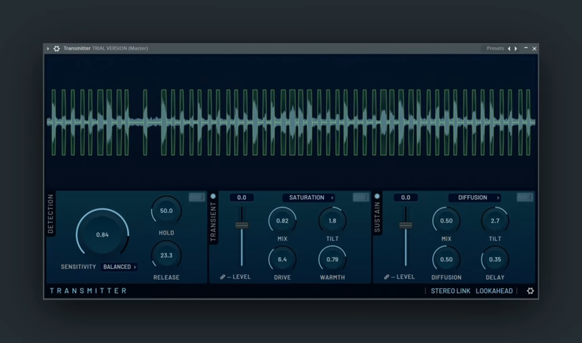Select previous preset arrow
The width and height of the screenshot is (582, 343).
coord(509,49)
